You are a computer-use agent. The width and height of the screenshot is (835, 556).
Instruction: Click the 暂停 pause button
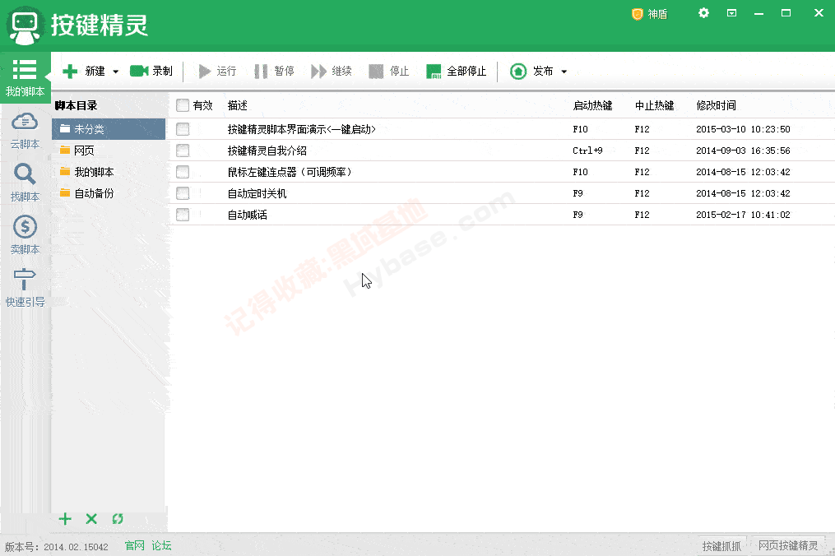pos(274,71)
